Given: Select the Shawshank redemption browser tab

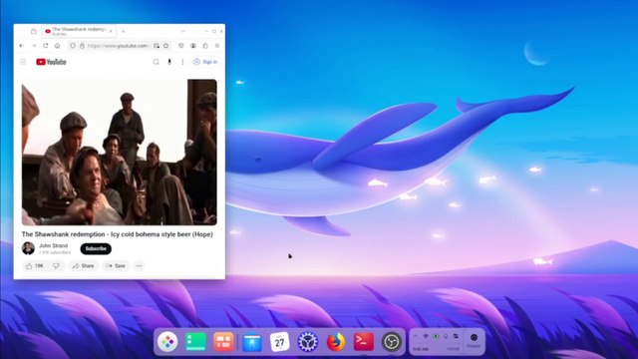Looking at the screenshot, I should [x=78, y=31].
